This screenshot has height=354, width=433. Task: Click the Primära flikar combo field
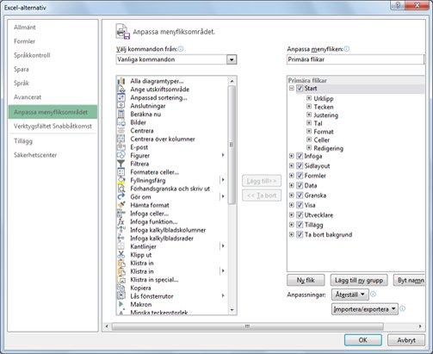coord(356,59)
